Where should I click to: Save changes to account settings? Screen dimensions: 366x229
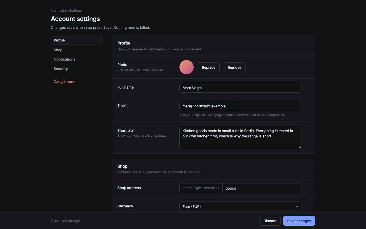299,221
